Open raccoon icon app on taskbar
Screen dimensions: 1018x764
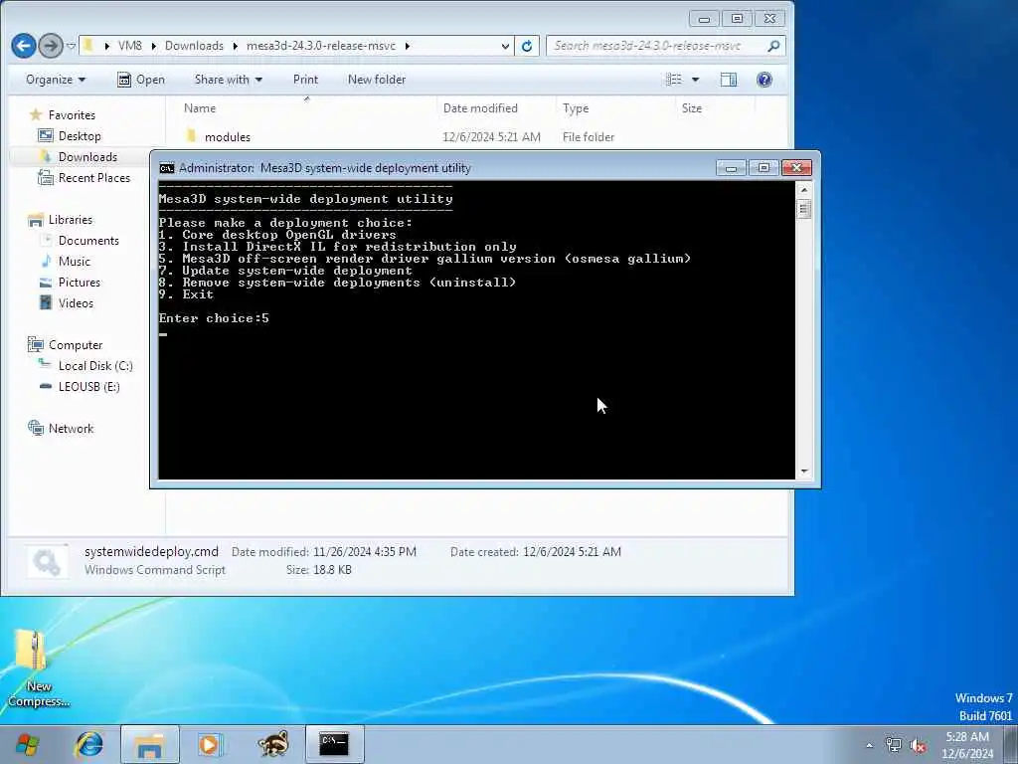point(272,744)
